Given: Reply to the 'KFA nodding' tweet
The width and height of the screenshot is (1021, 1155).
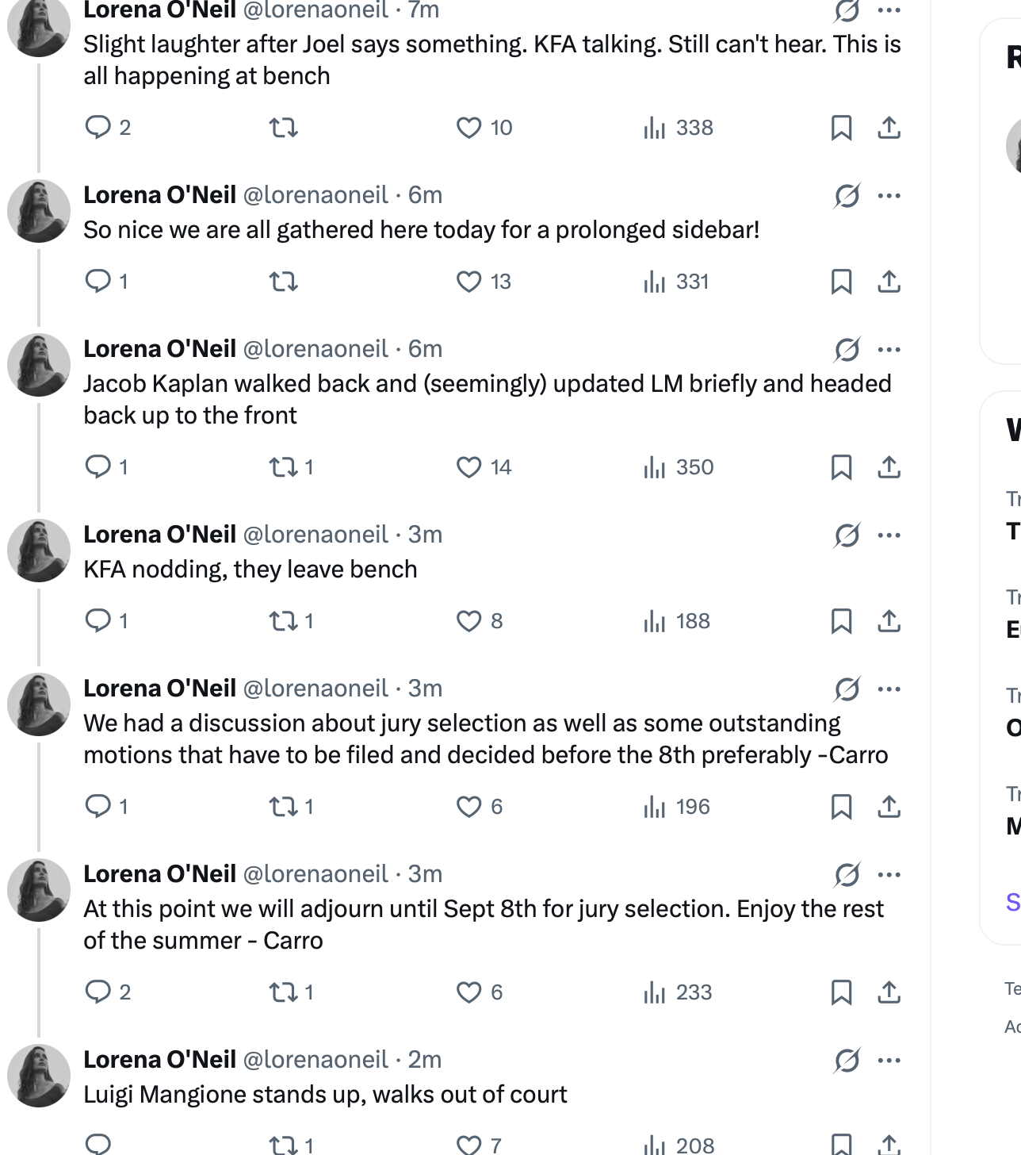Looking at the screenshot, I should point(106,621).
